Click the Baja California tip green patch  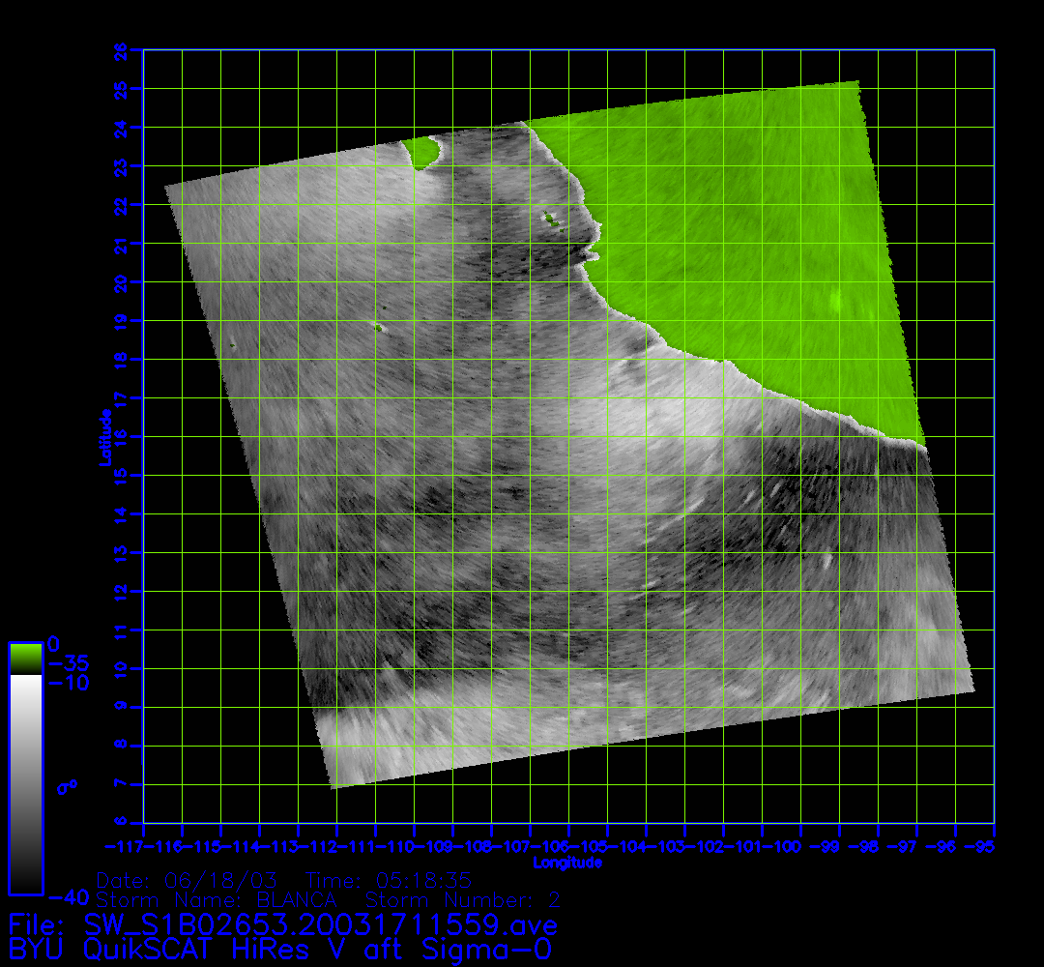click(x=421, y=152)
